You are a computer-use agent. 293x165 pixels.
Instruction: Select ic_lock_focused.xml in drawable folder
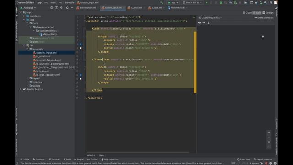(x=46, y=75)
